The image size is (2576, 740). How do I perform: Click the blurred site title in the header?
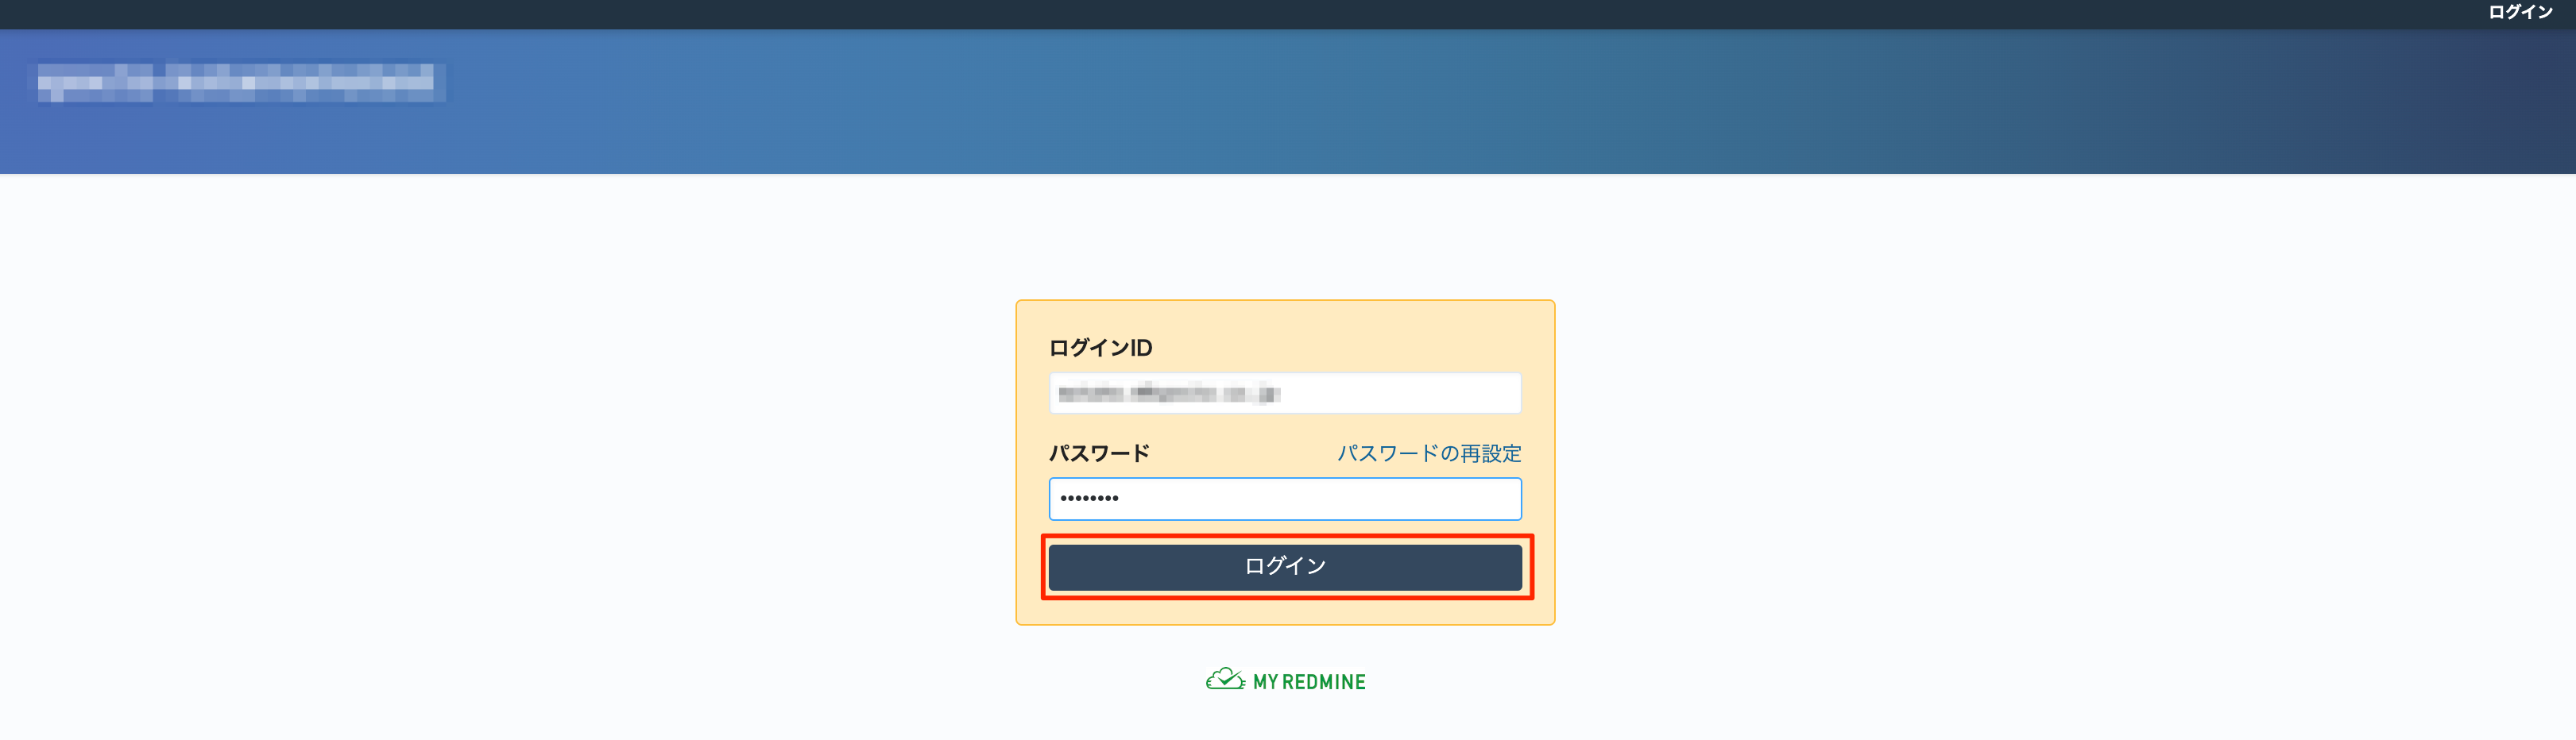[240, 82]
